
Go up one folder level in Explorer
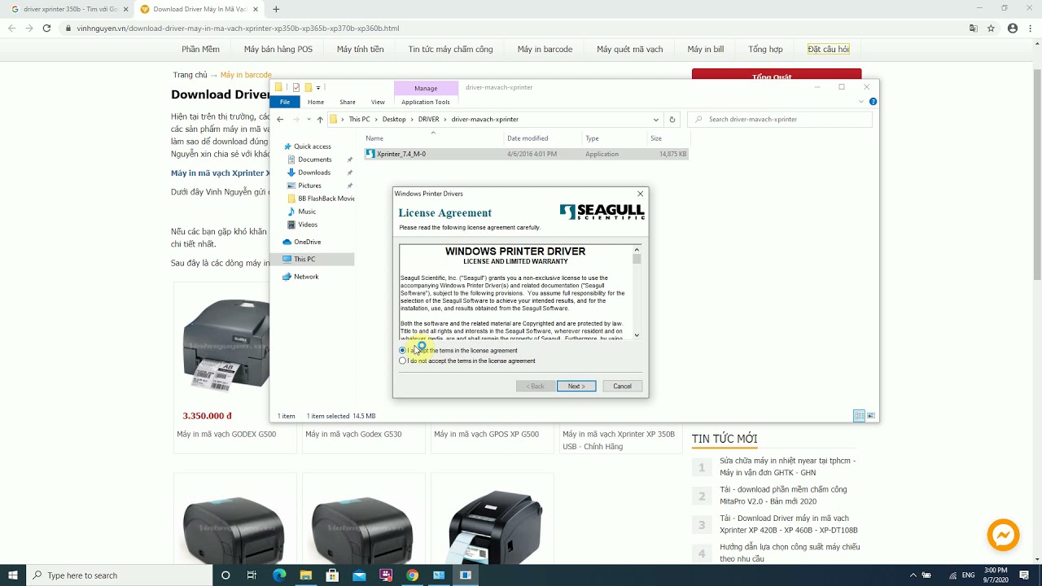[320, 120]
